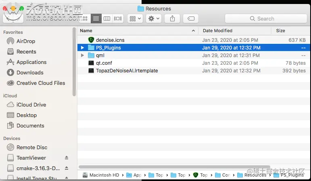Click the 392 bytes size value

pos(294,71)
